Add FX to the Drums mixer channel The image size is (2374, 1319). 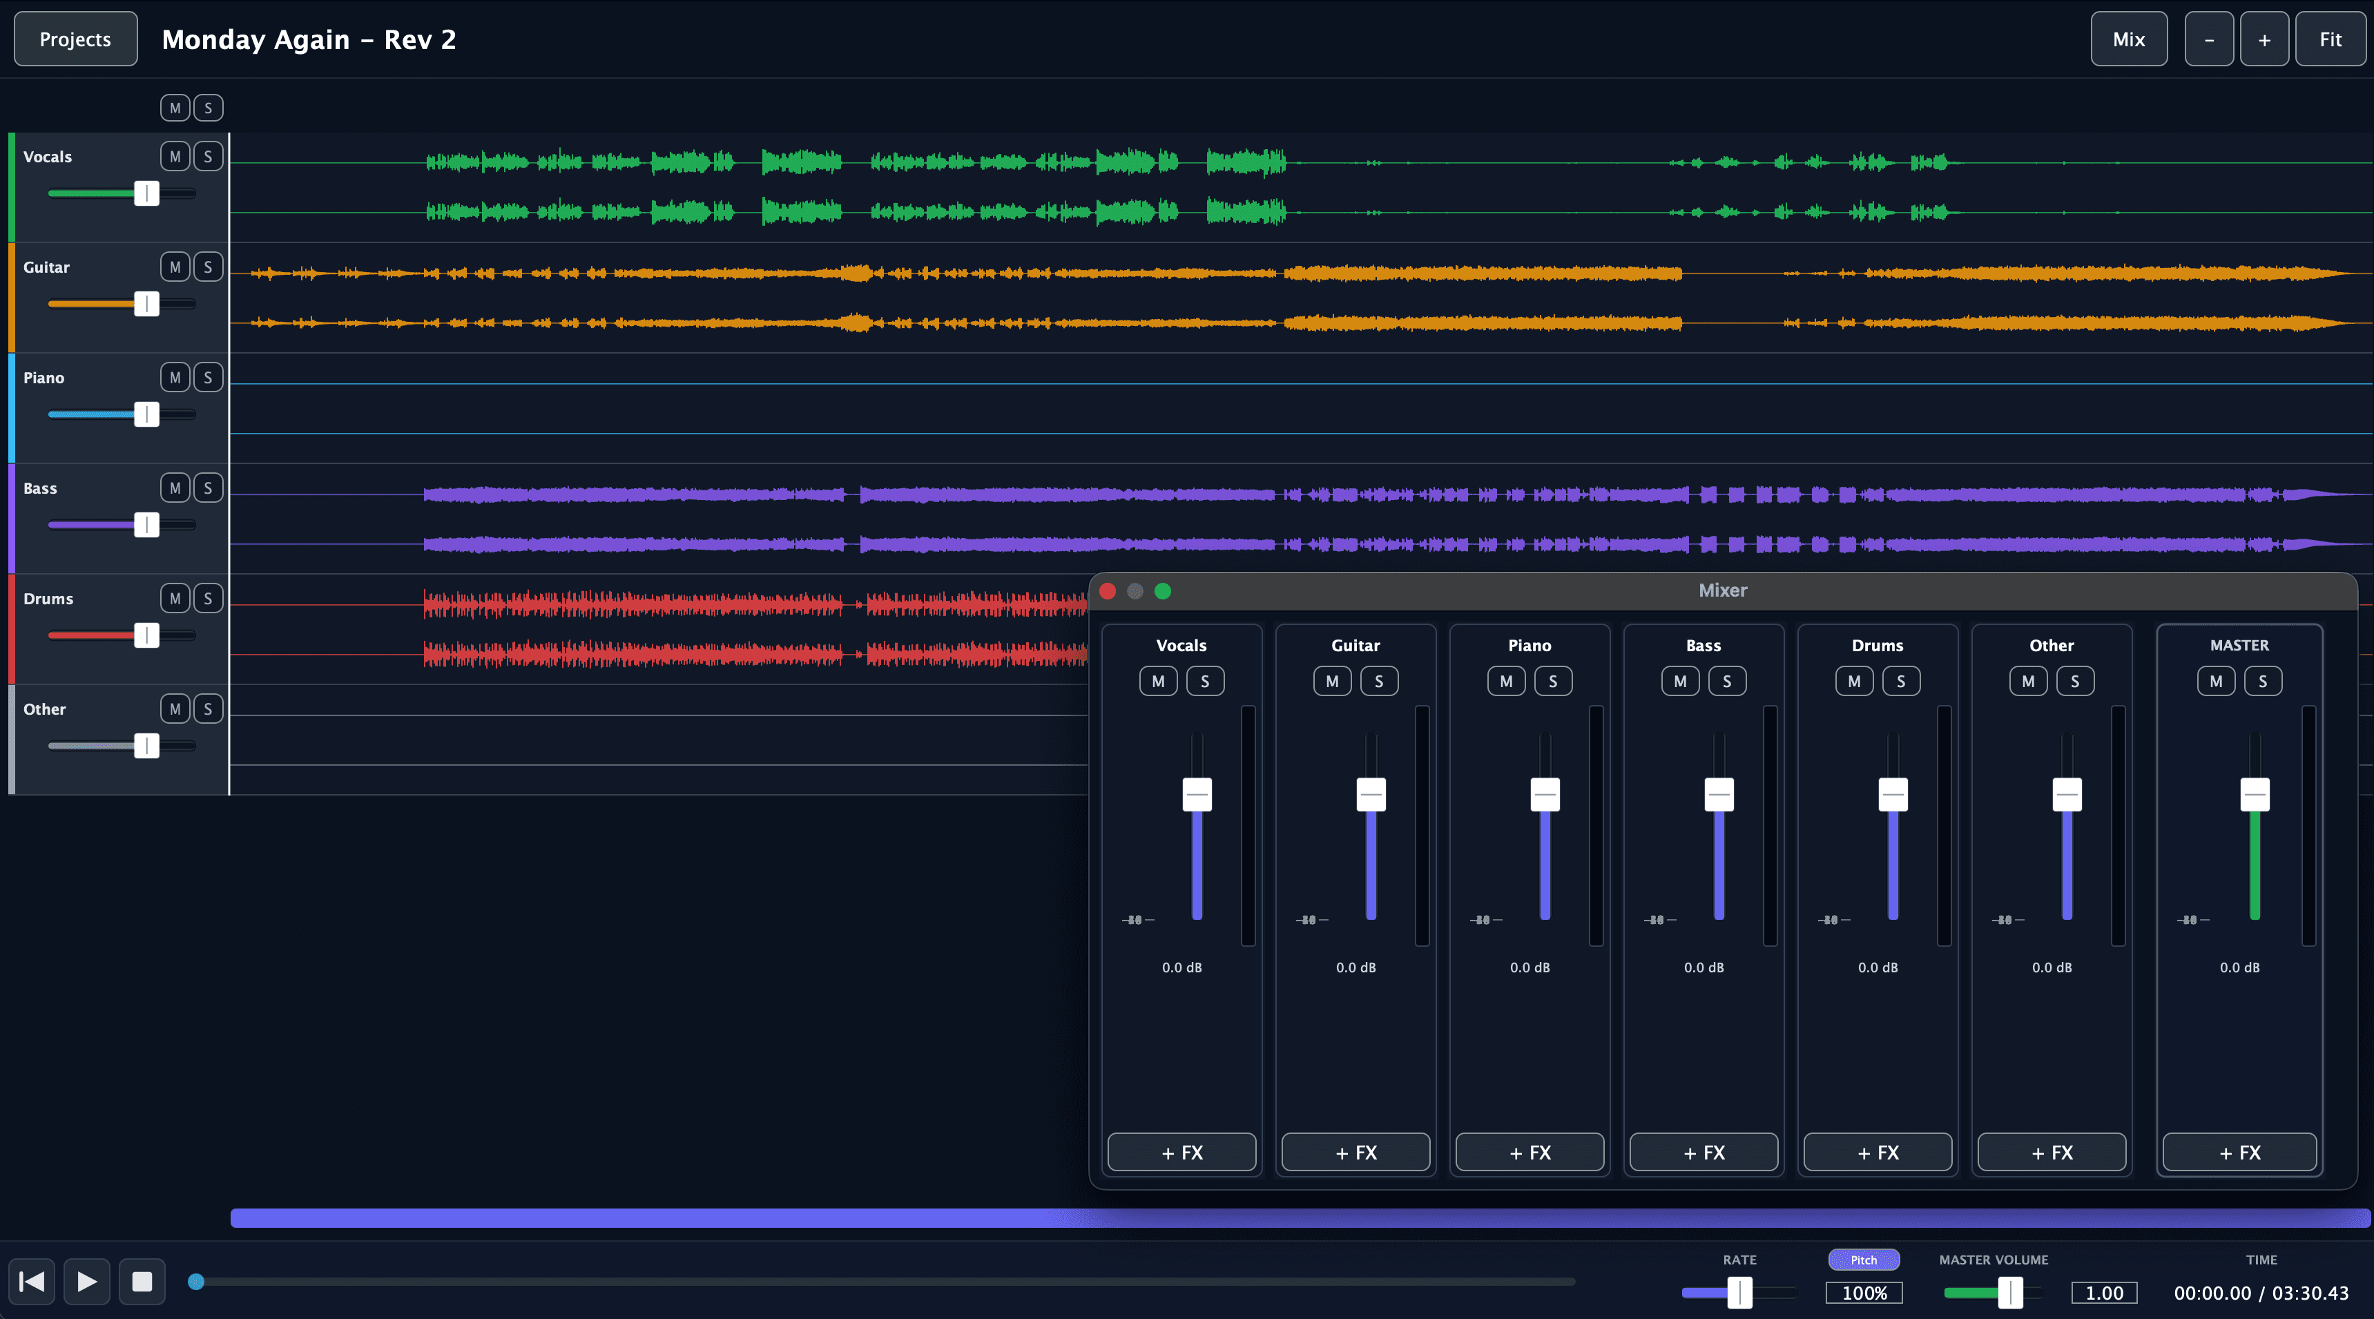pyautogui.click(x=1878, y=1152)
